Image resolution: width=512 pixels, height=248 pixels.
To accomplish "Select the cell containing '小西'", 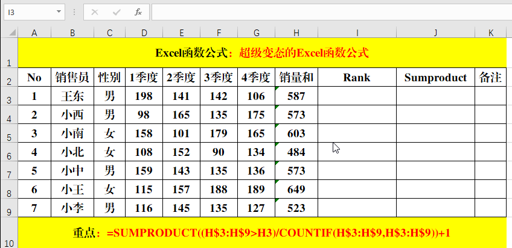I will tap(72, 114).
